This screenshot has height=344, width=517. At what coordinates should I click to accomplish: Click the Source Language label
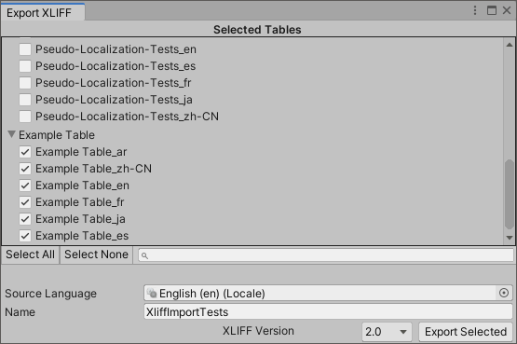point(51,294)
